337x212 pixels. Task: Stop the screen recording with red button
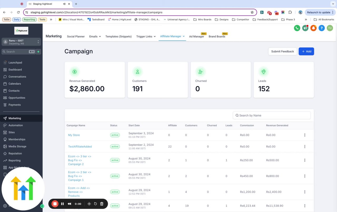tap(55, 204)
